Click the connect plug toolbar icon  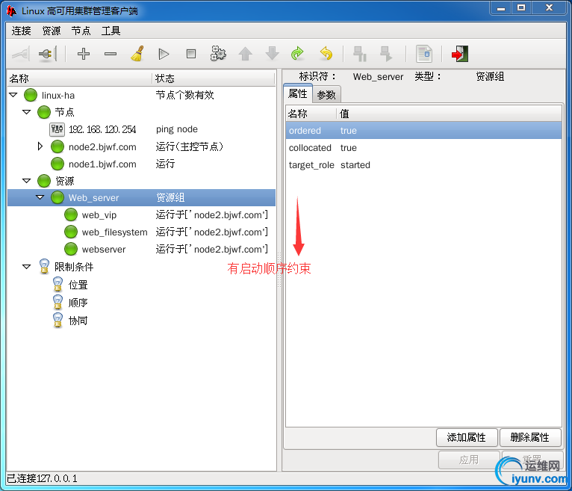click(x=48, y=54)
